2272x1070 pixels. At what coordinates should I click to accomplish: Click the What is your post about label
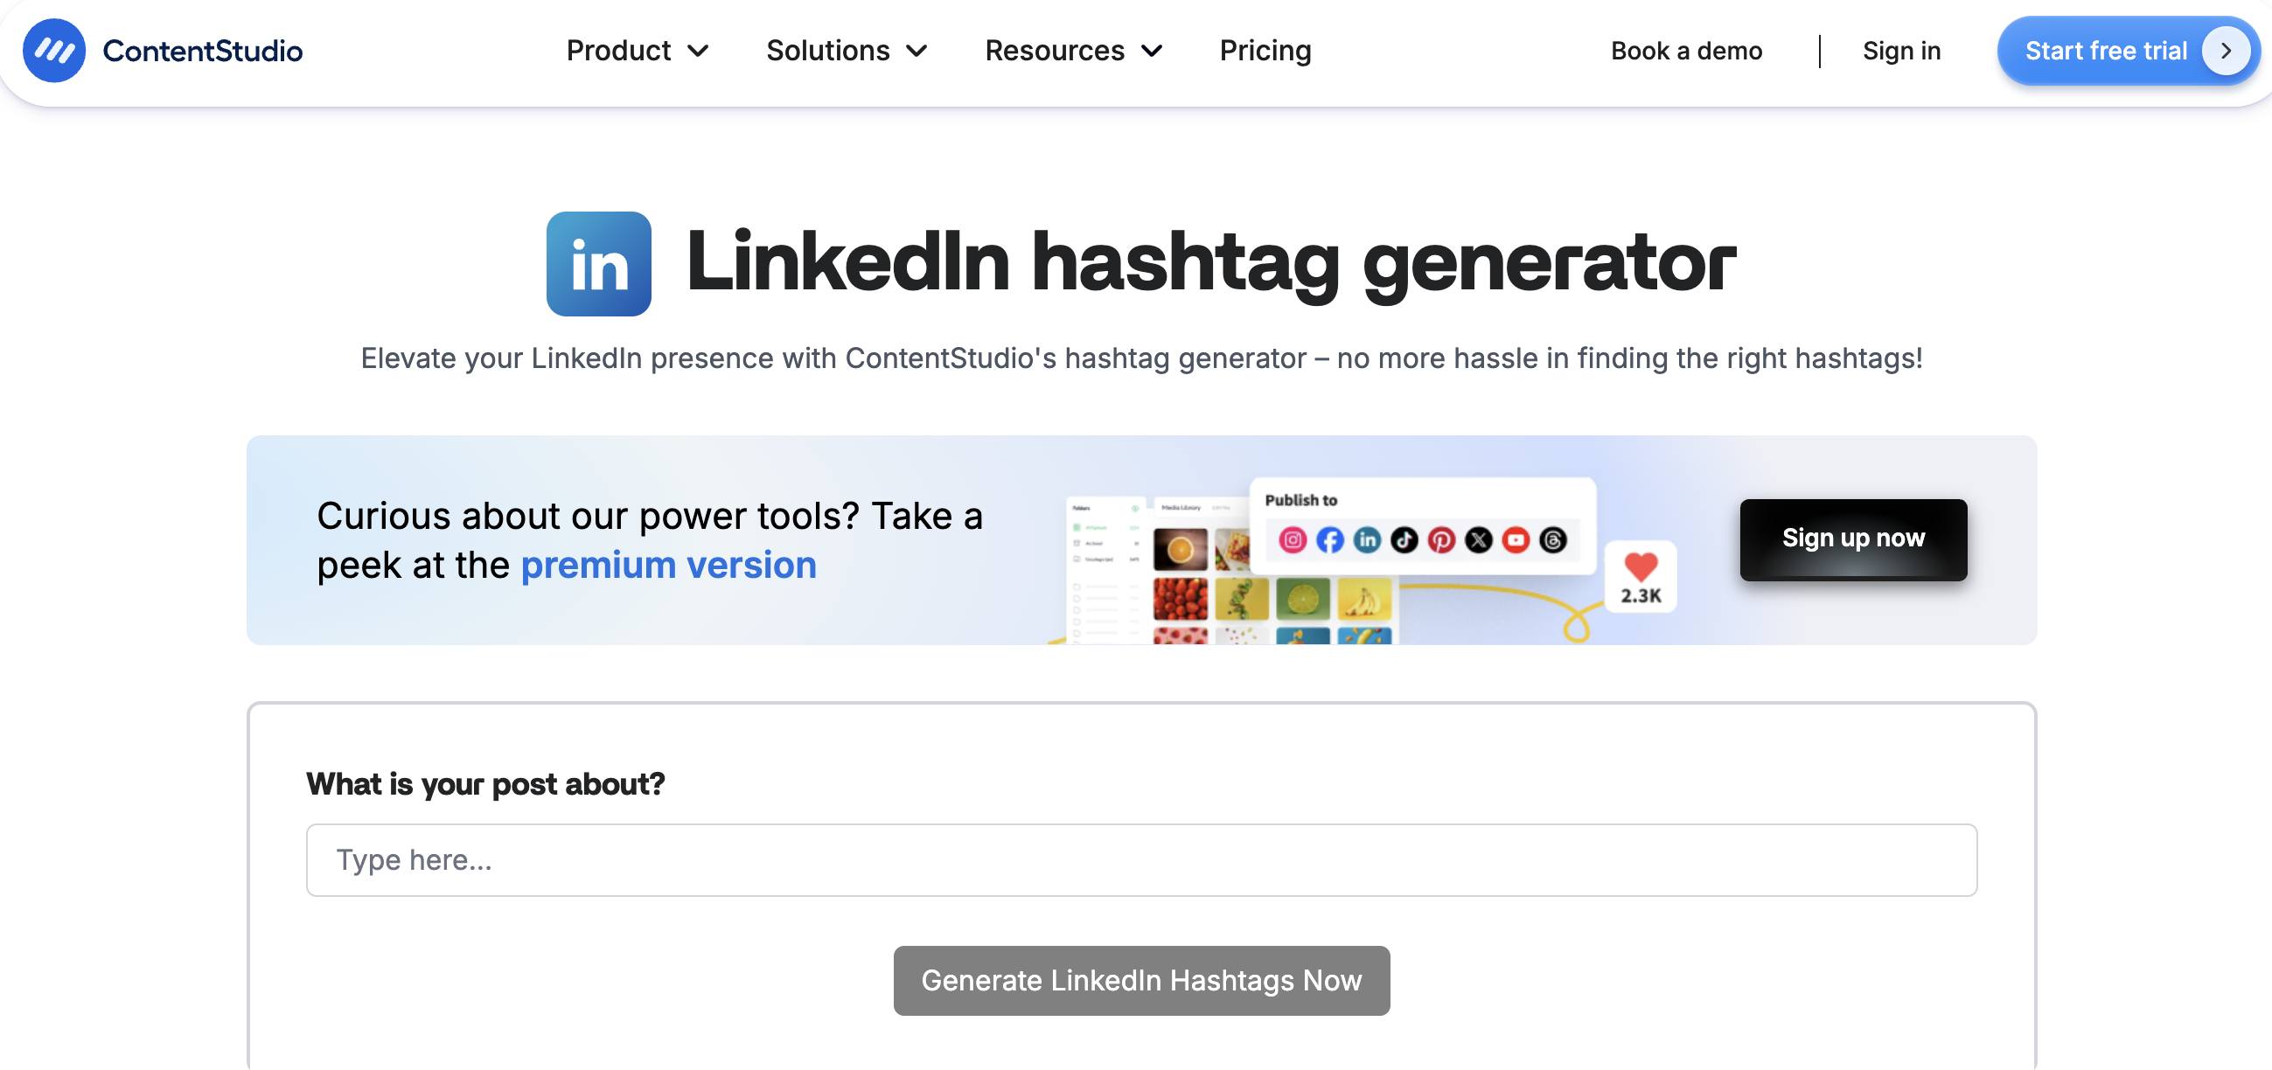(x=485, y=783)
